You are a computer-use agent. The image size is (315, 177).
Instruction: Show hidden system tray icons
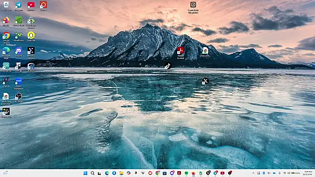pyautogui.click(x=253, y=173)
